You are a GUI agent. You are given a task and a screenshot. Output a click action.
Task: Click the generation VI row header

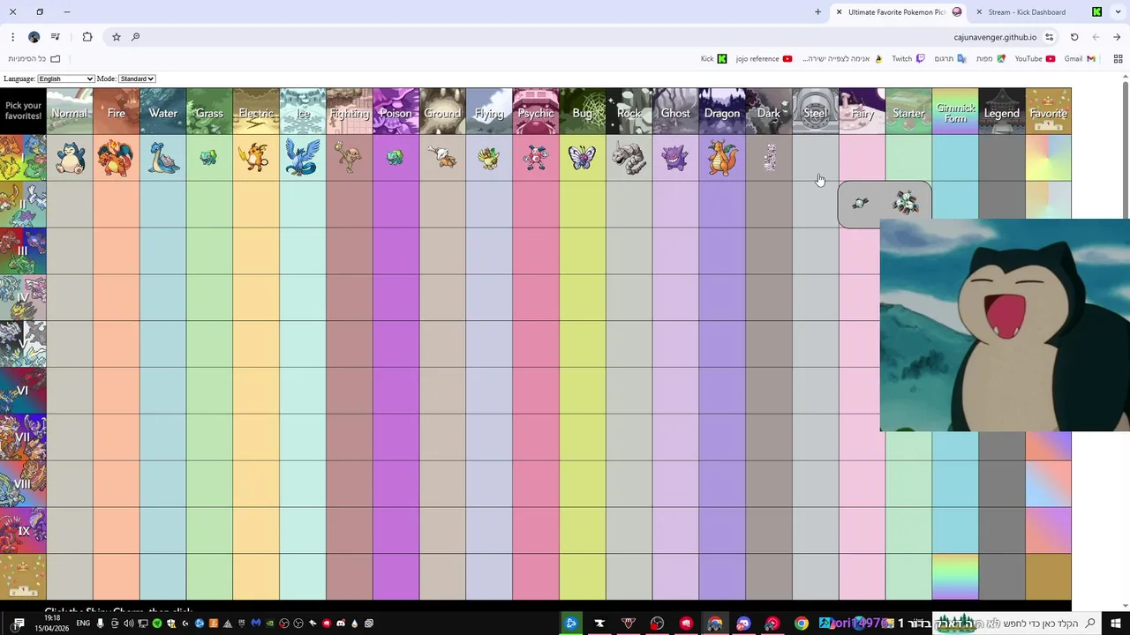click(23, 391)
